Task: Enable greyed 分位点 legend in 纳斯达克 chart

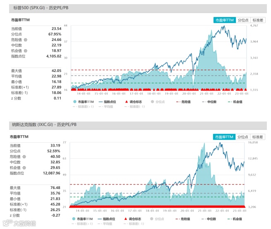Action: [x=157, y=219]
